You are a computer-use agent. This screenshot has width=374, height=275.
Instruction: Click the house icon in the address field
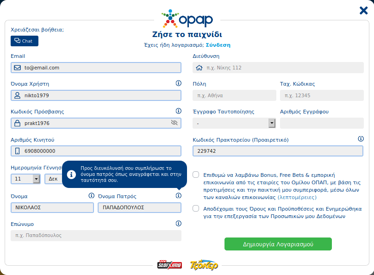click(x=199, y=68)
